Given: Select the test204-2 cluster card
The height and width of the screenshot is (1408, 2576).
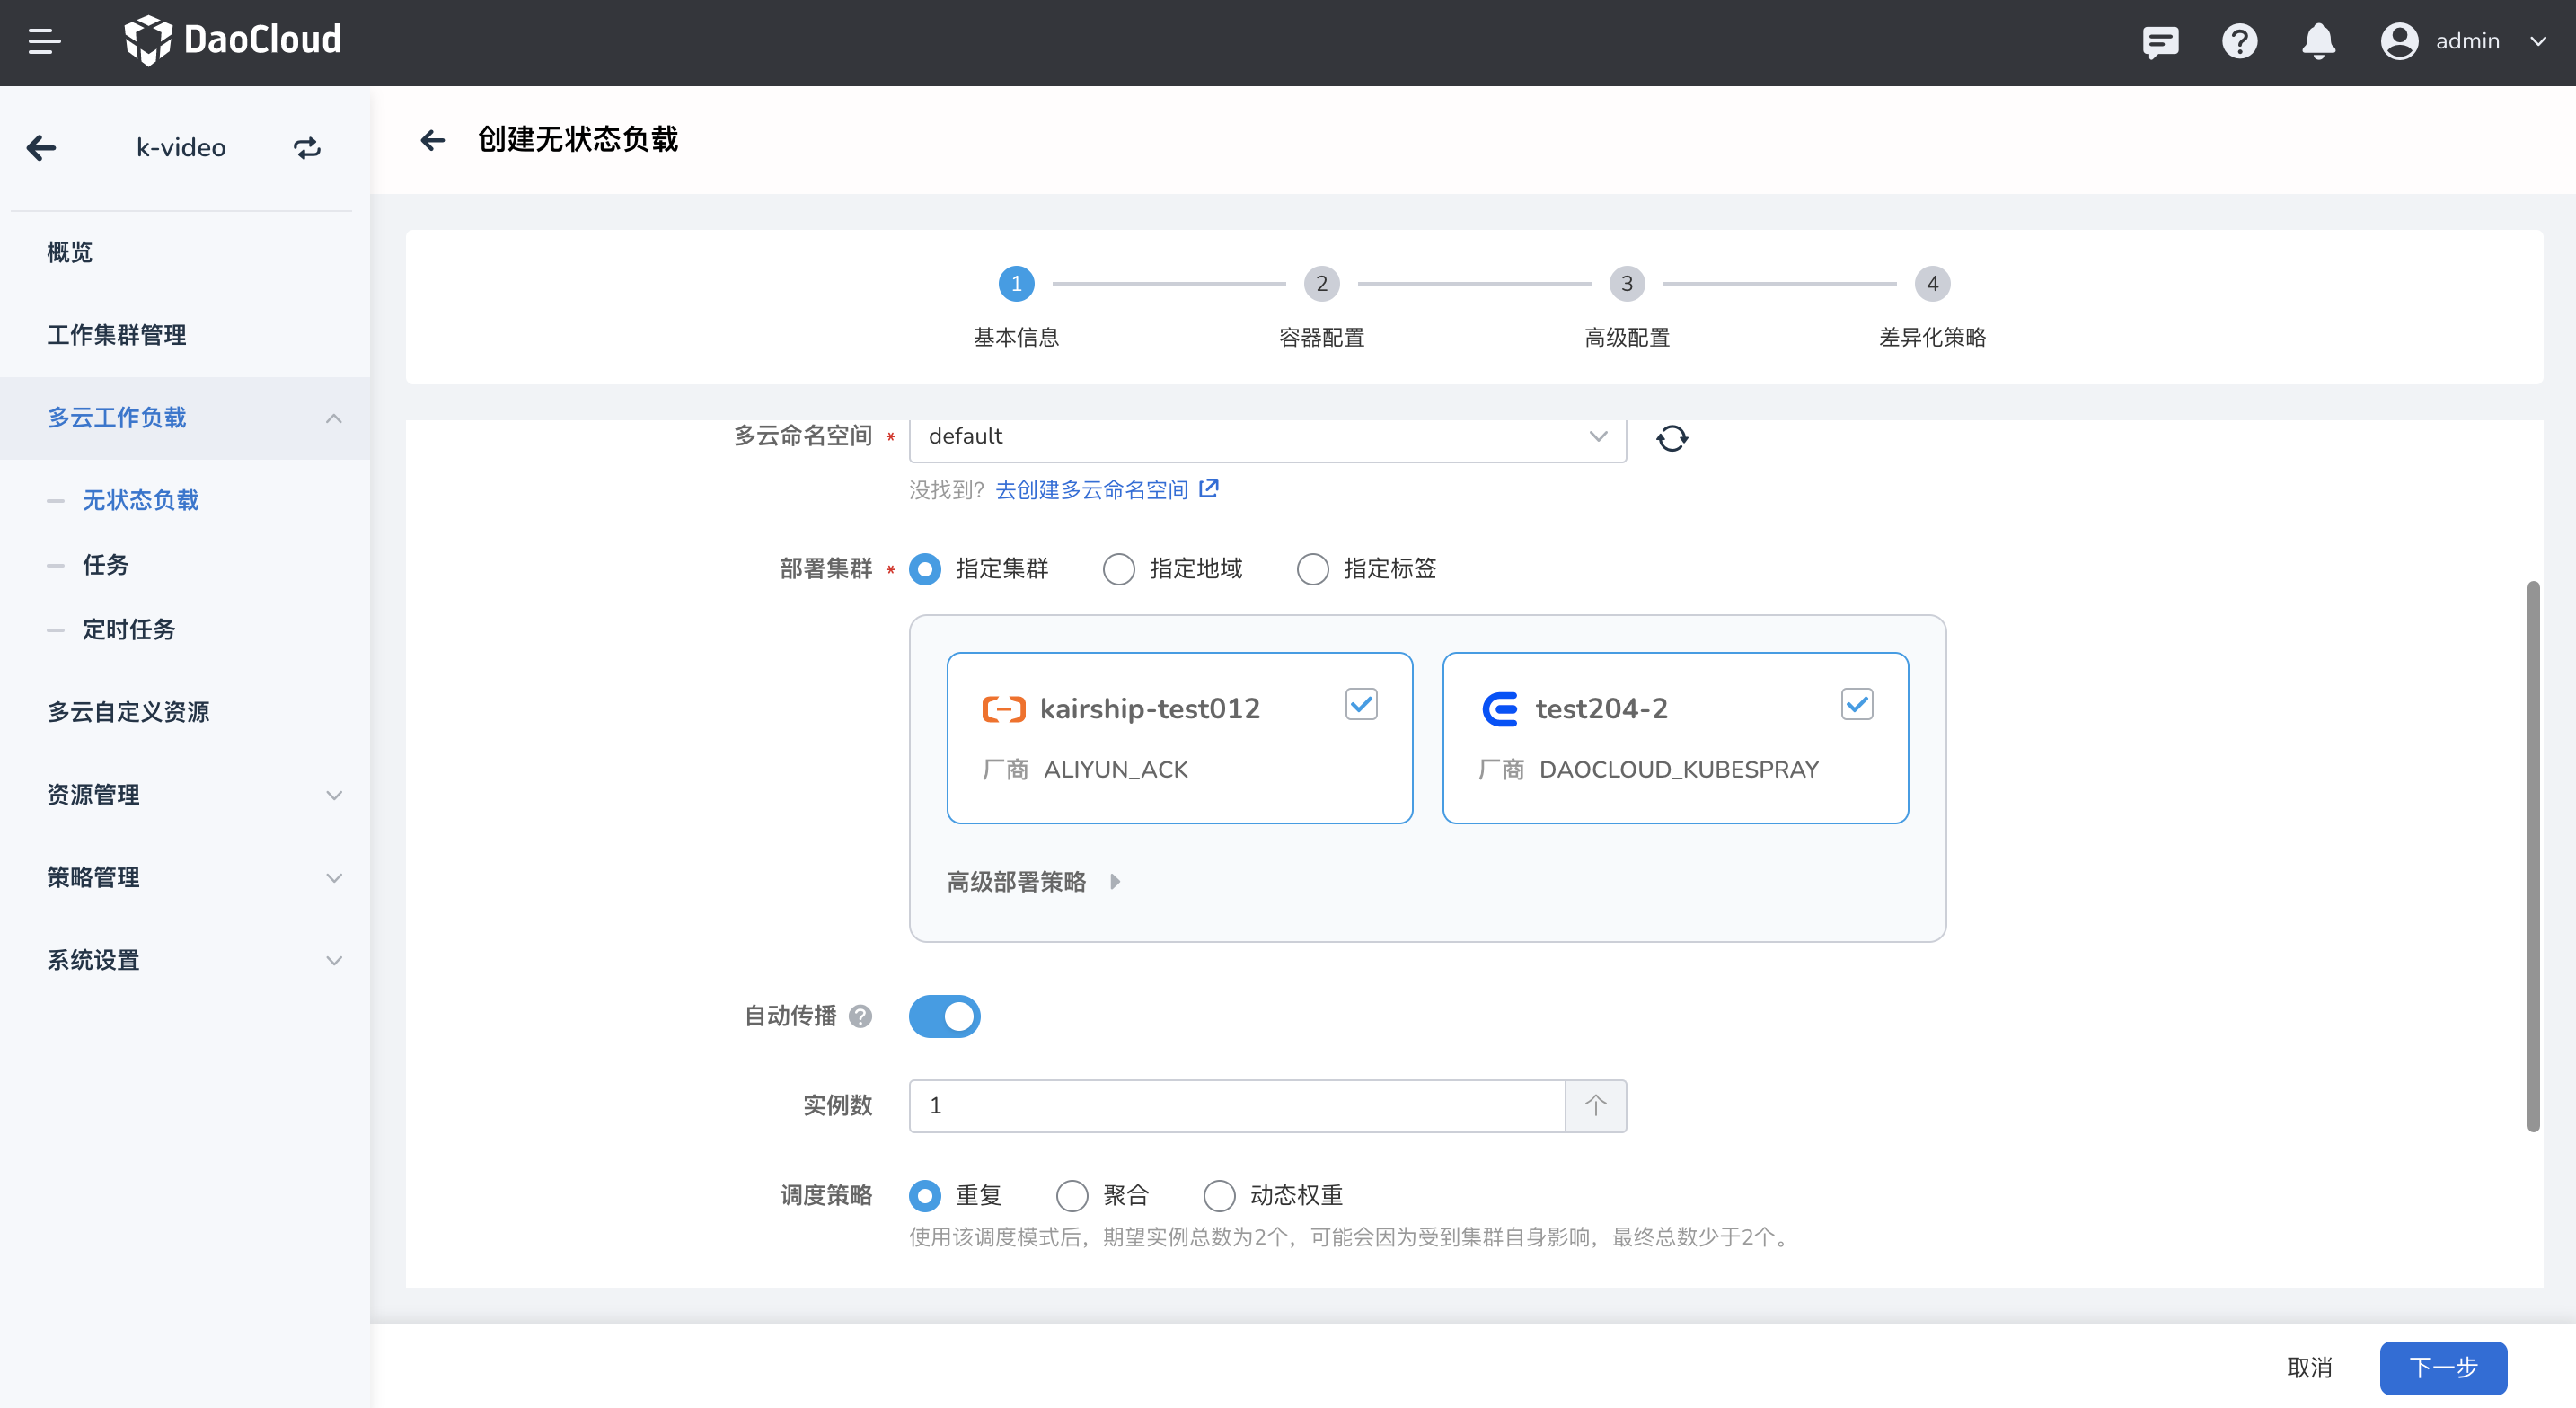Looking at the screenshot, I should click(x=1675, y=738).
